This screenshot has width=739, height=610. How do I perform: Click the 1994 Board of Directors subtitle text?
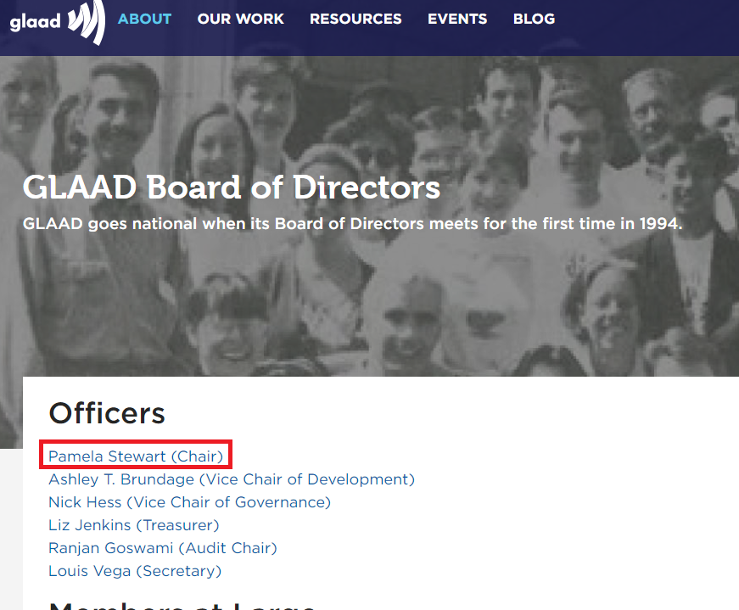[x=353, y=223]
